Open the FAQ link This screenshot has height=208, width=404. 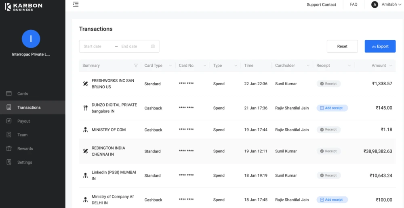point(353,4)
